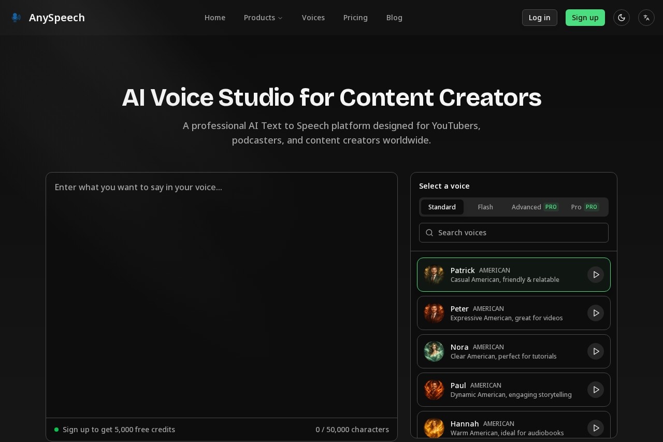The height and width of the screenshot is (442, 663).
Task: Play Peter voice sample
Action: click(x=596, y=313)
